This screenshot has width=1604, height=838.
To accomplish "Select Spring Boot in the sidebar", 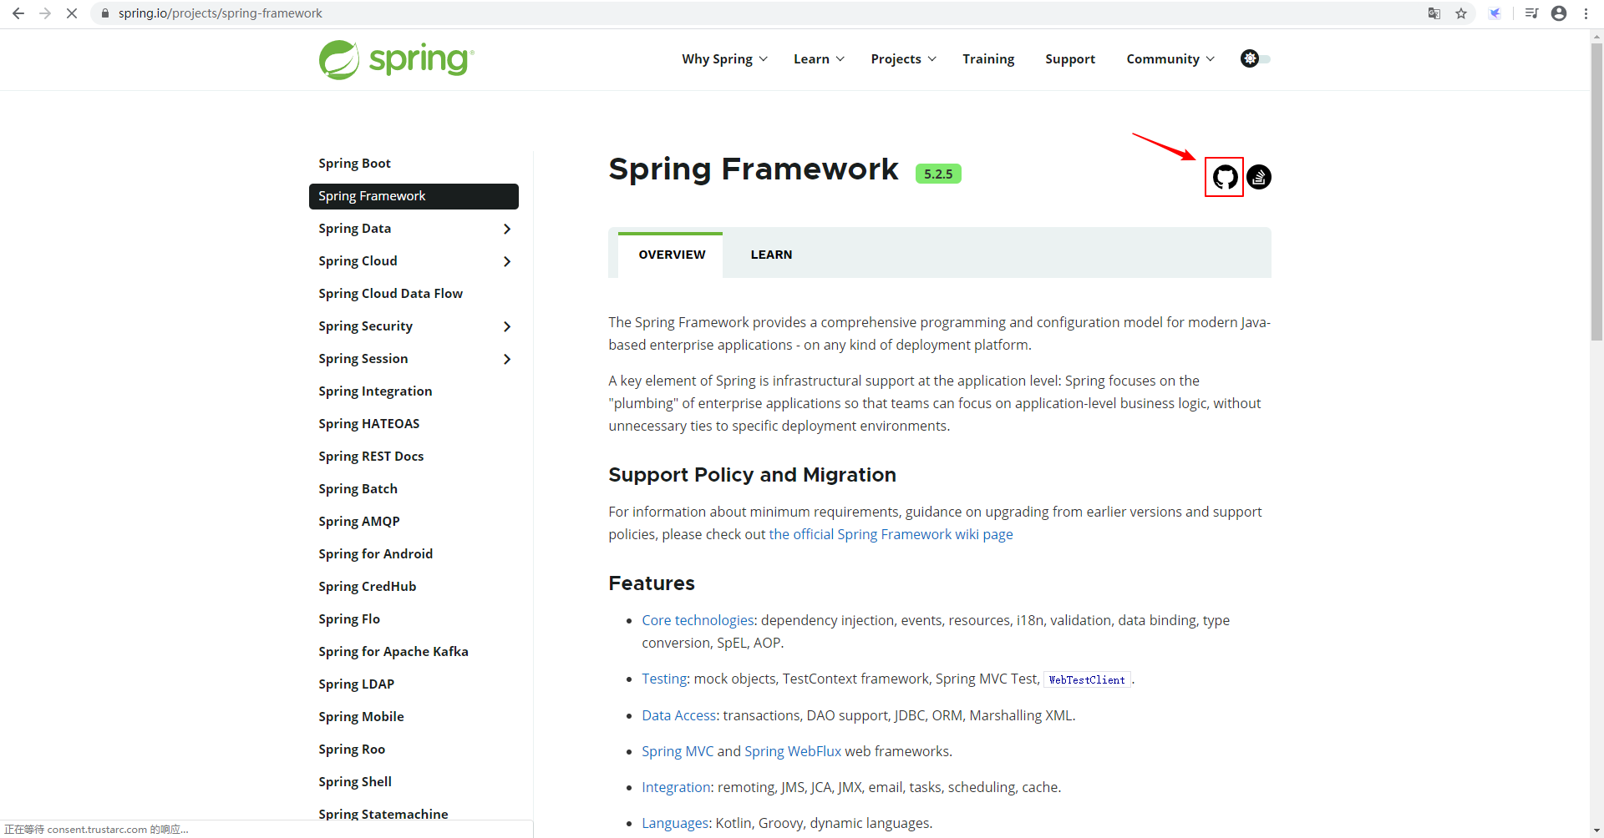I will (354, 163).
